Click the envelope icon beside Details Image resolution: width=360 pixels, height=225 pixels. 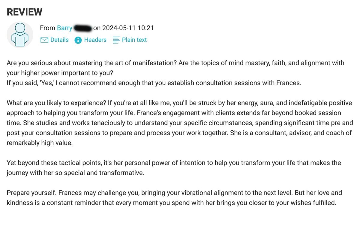44,40
